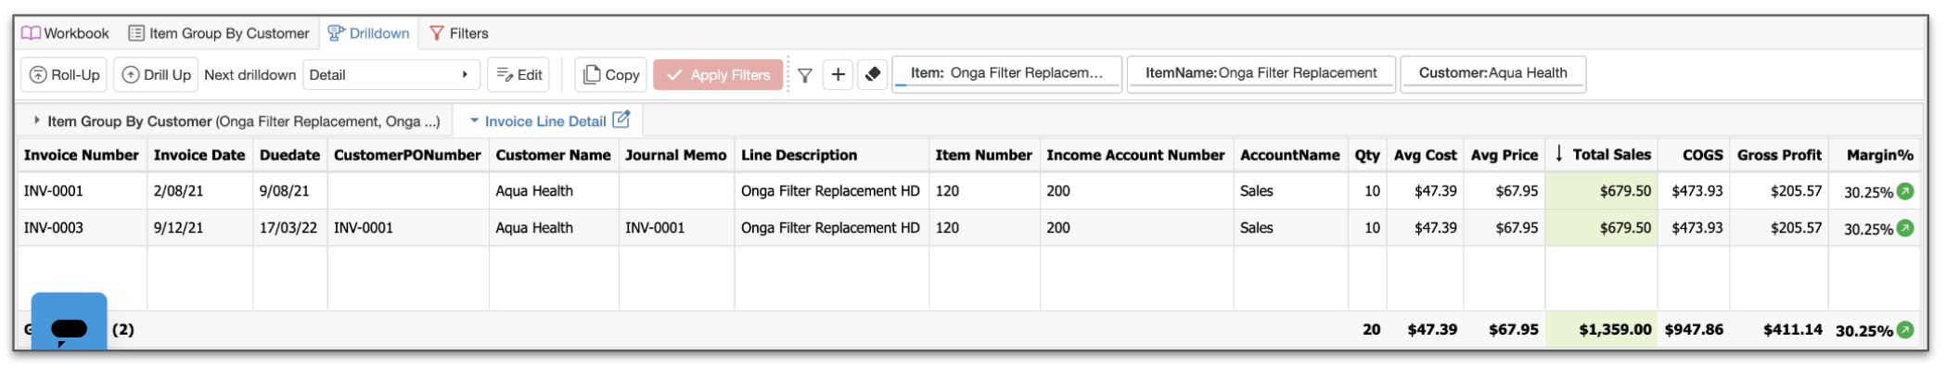Click the funnel filter icon in toolbar
The width and height of the screenshot is (1946, 369).
(805, 75)
